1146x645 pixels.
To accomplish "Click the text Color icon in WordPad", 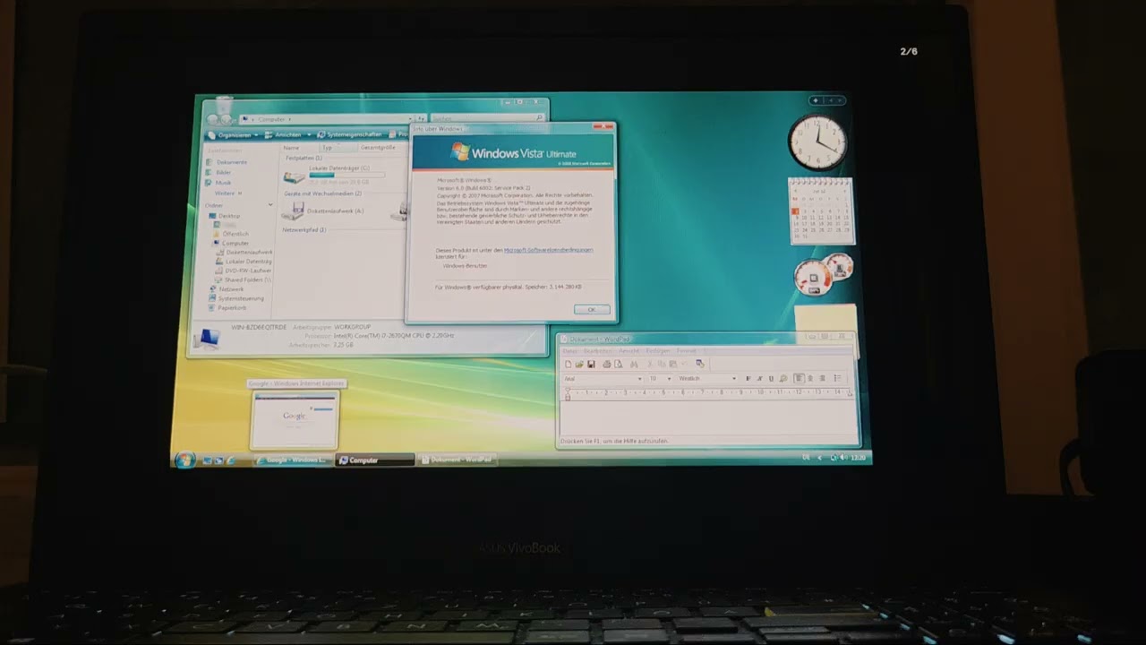I will [x=783, y=378].
